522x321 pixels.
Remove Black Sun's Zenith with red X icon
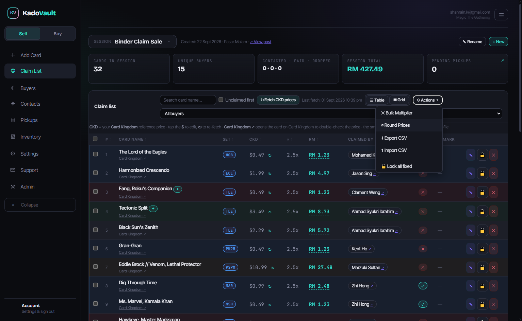point(493,230)
